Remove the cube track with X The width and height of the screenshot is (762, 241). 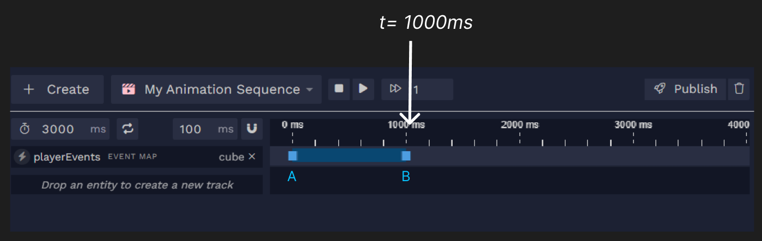252,157
